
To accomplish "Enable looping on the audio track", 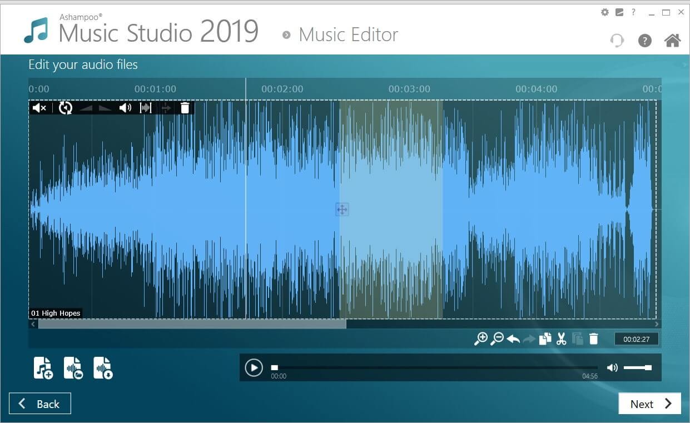I will click(65, 107).
